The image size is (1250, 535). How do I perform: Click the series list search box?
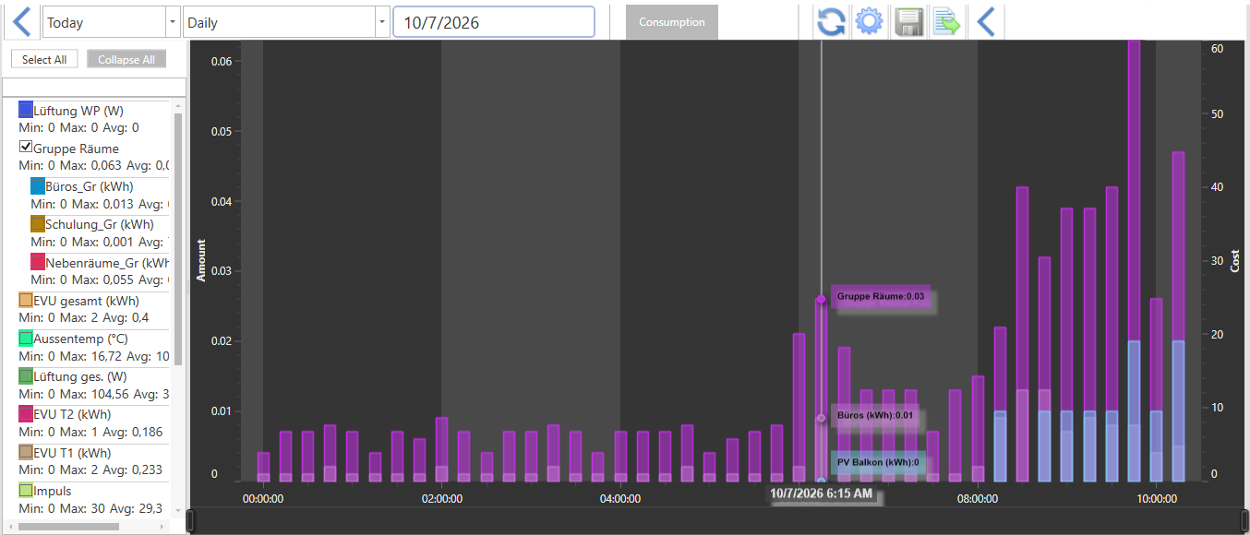pos(94,88)
